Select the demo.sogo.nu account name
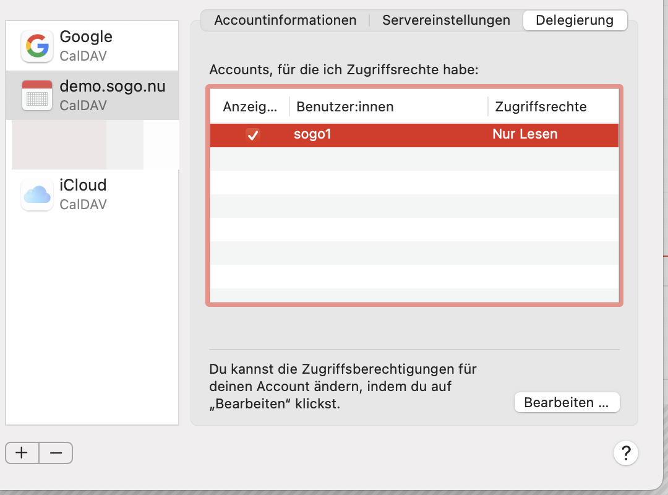Screen dimensions: 668x495 (x=113, y=87)
